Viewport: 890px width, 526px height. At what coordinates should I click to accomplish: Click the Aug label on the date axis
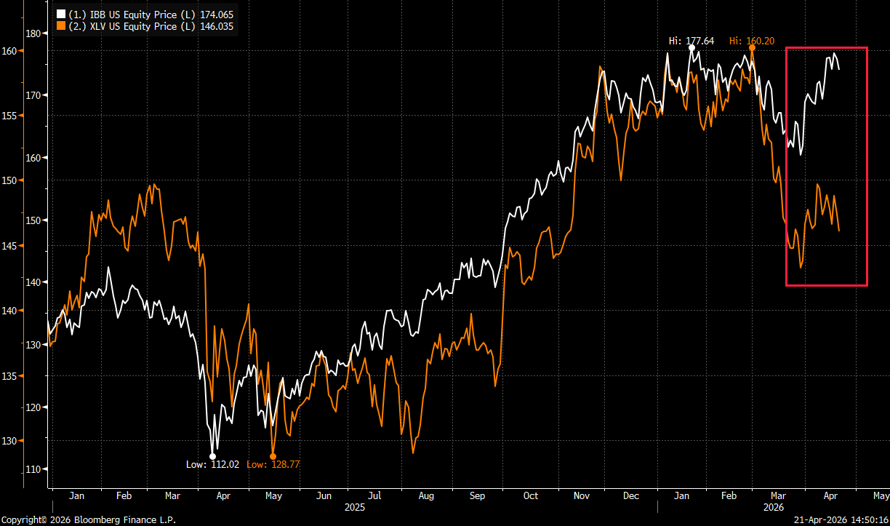click(x=426, y=496)
